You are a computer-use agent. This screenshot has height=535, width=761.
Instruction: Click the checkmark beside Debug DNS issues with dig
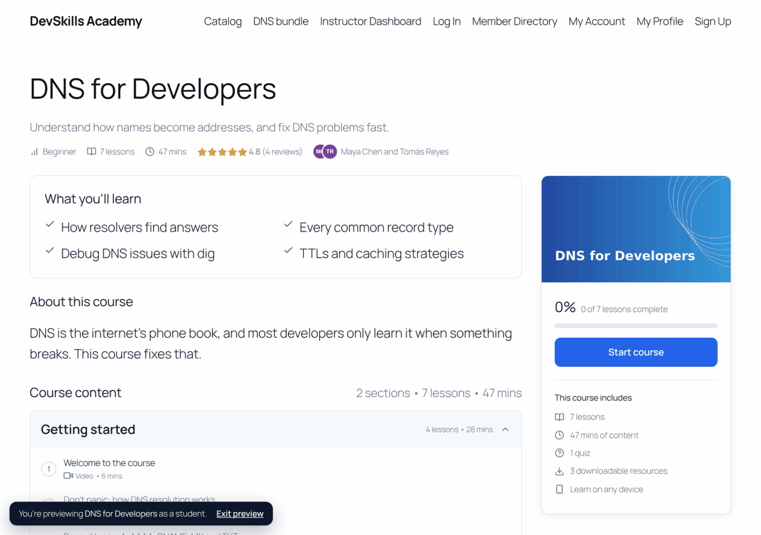point(50,251)
